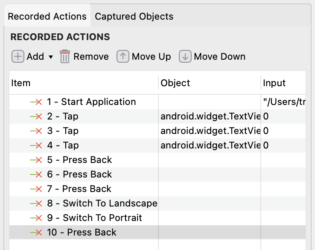Screen dimensions: 315x250
Task: Click the Start Application step icon
Action: click(36, 102)
